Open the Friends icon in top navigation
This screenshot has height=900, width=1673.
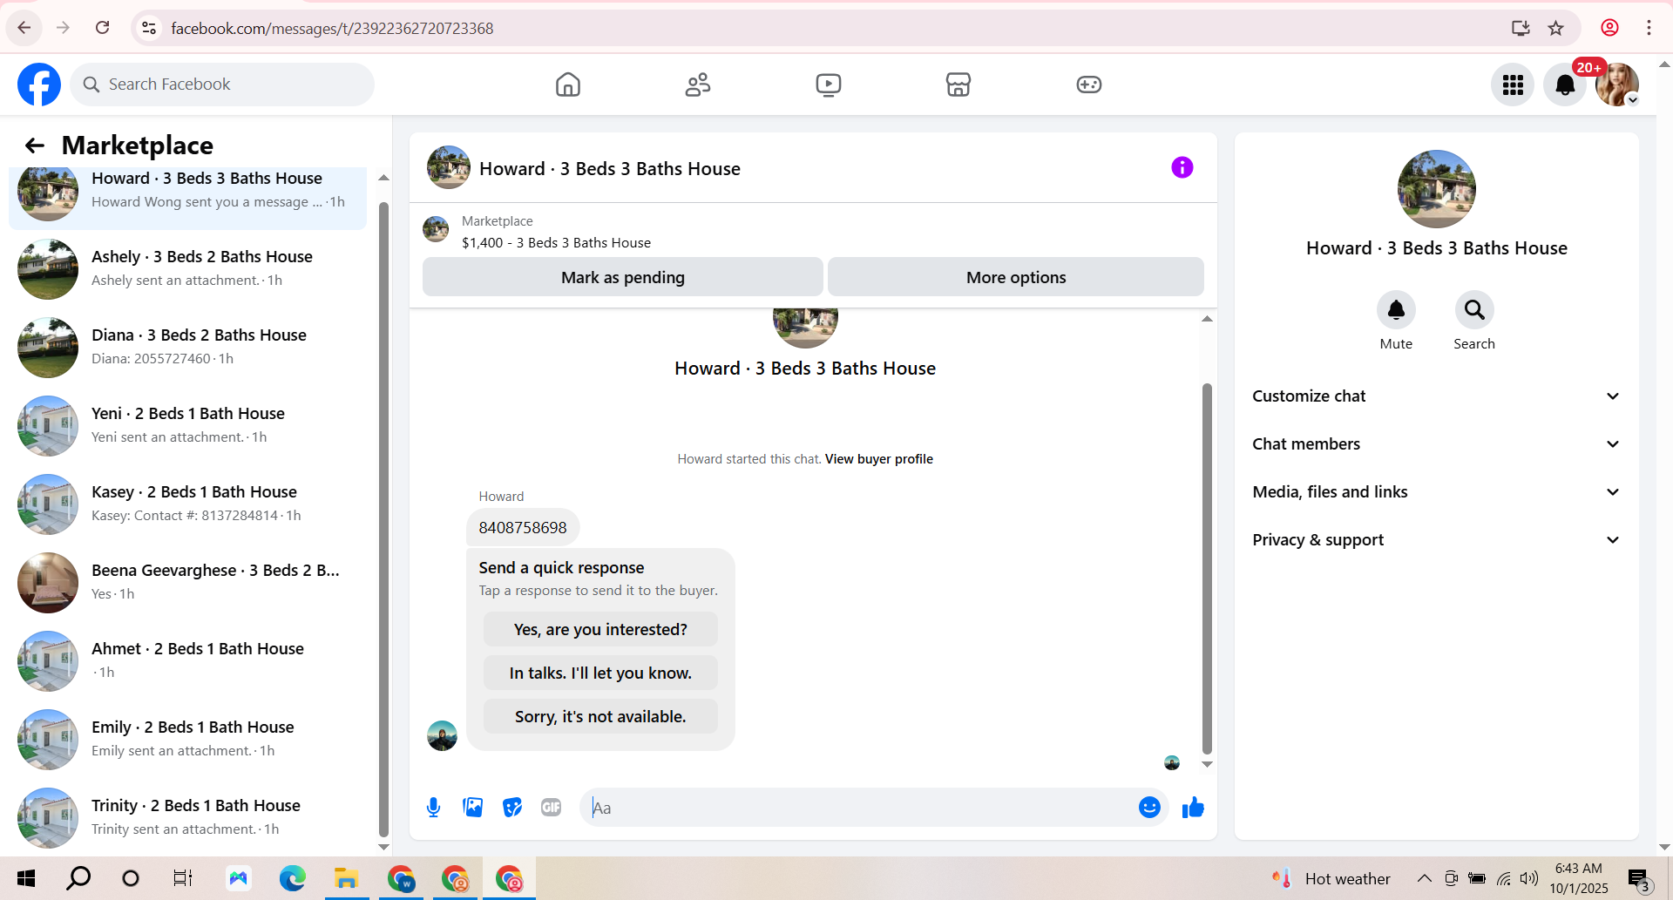[x=698, y=85]
